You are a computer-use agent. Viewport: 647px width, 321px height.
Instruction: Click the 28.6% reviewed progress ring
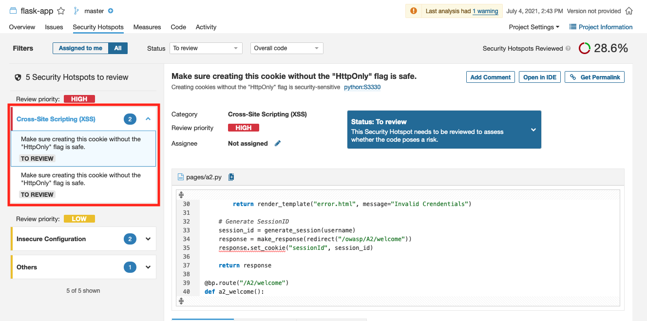click(x=585, y=48)
